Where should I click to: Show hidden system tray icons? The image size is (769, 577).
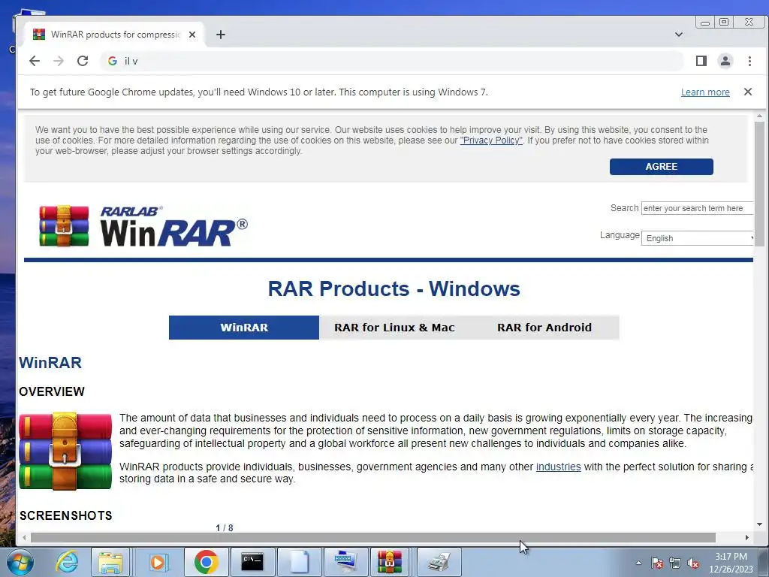638,563
